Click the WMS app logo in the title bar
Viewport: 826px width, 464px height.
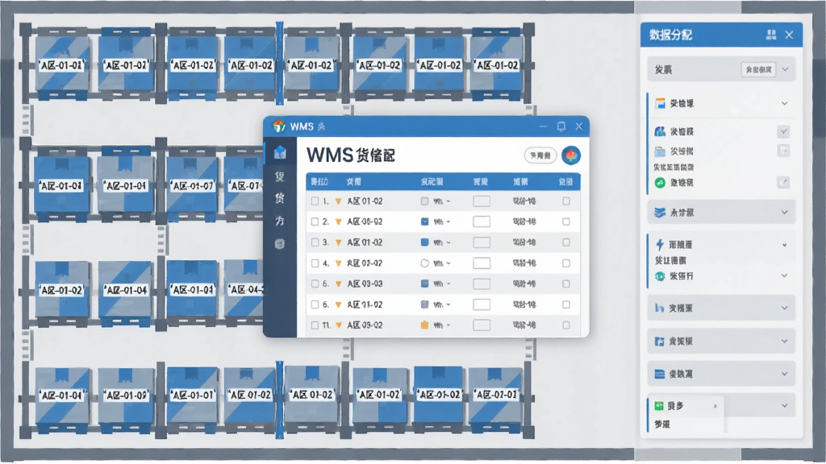coord(278,126)
